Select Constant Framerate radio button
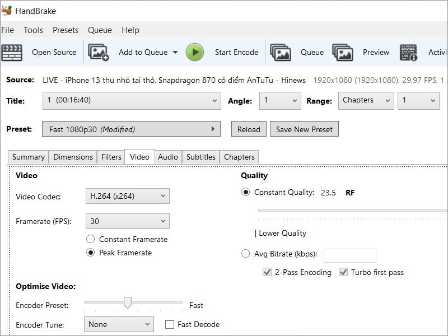This screenshot has height=336, width=448. point(91,239)
